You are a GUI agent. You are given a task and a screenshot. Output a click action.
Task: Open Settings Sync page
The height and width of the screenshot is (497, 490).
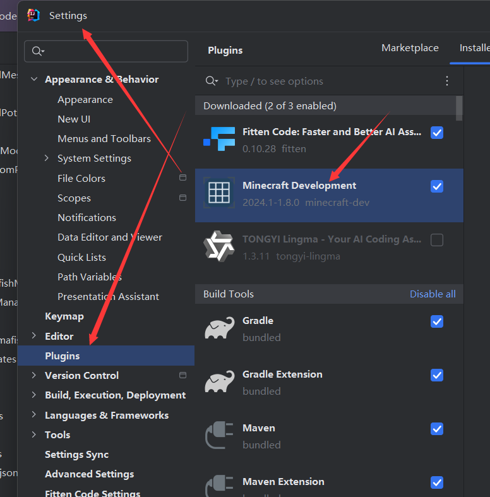tap(76, 455)
